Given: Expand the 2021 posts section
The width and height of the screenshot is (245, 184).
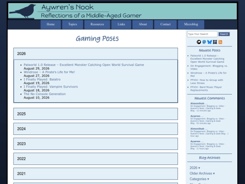Looking at the screenshot, I should tap(95, 174).
